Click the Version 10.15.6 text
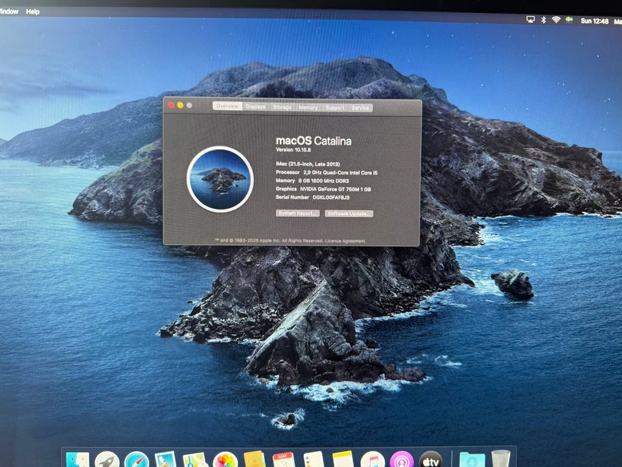This screenshot has width=622, height=467. [293, 150]
